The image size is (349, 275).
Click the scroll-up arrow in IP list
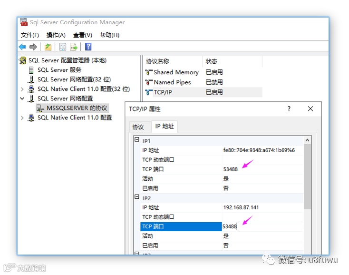tap(307, 140)
